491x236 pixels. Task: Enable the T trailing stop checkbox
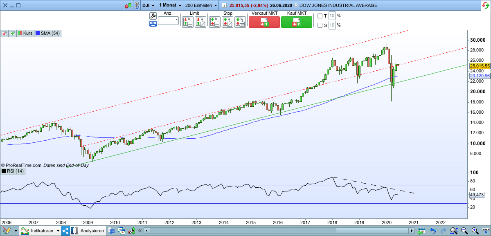[x=320, y=16]
